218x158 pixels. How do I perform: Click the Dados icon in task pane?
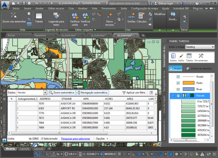[x=173, y=55]
